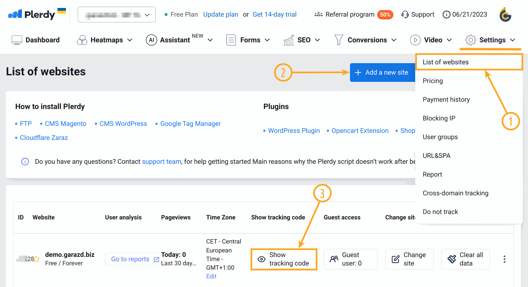This screenshot has height=287, width=528.
Task: Open the three-dot row menu for demo.garazd.biz
Action: (504, 259)
